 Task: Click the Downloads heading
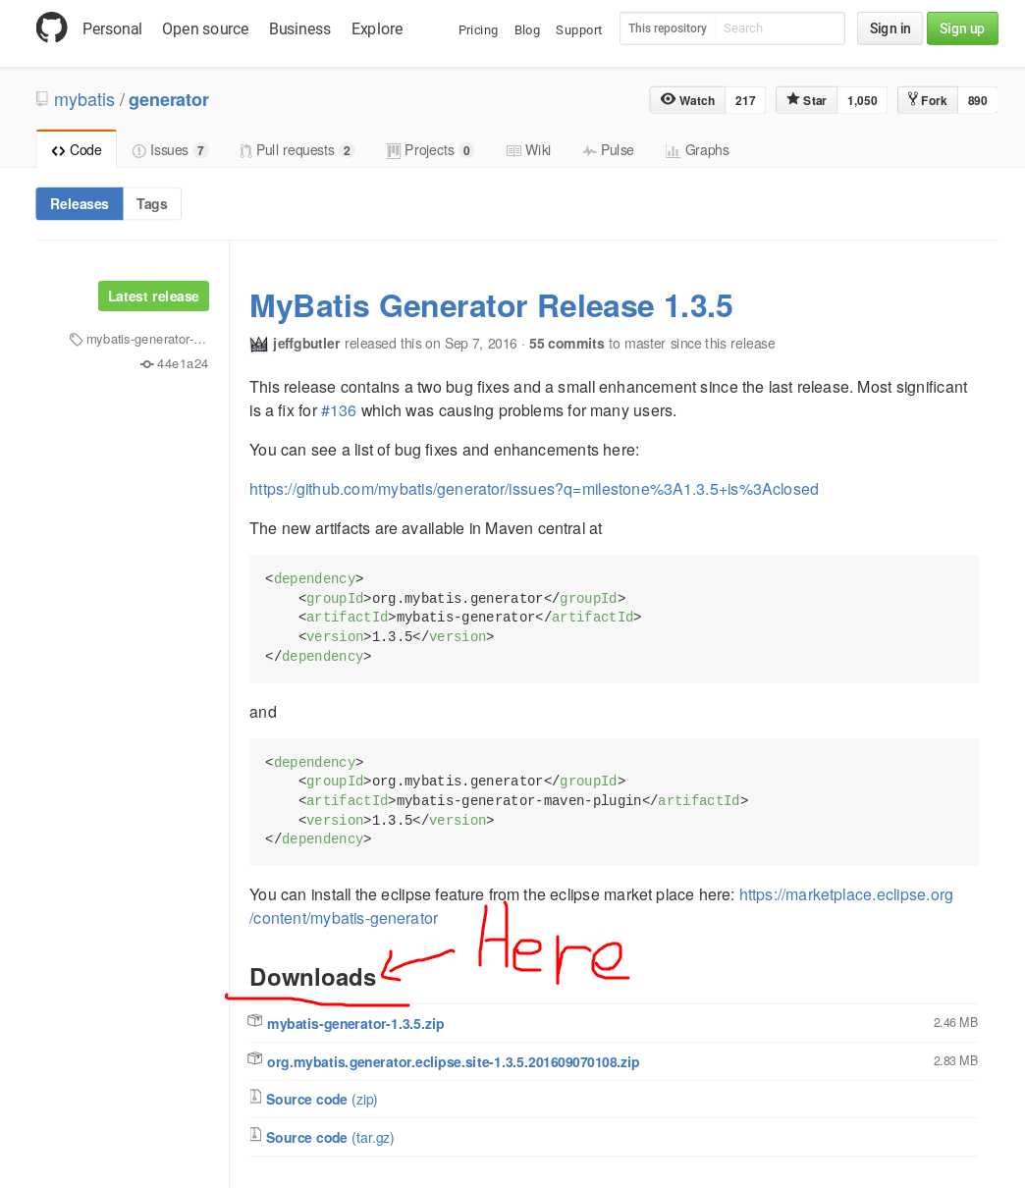point(313,978)
